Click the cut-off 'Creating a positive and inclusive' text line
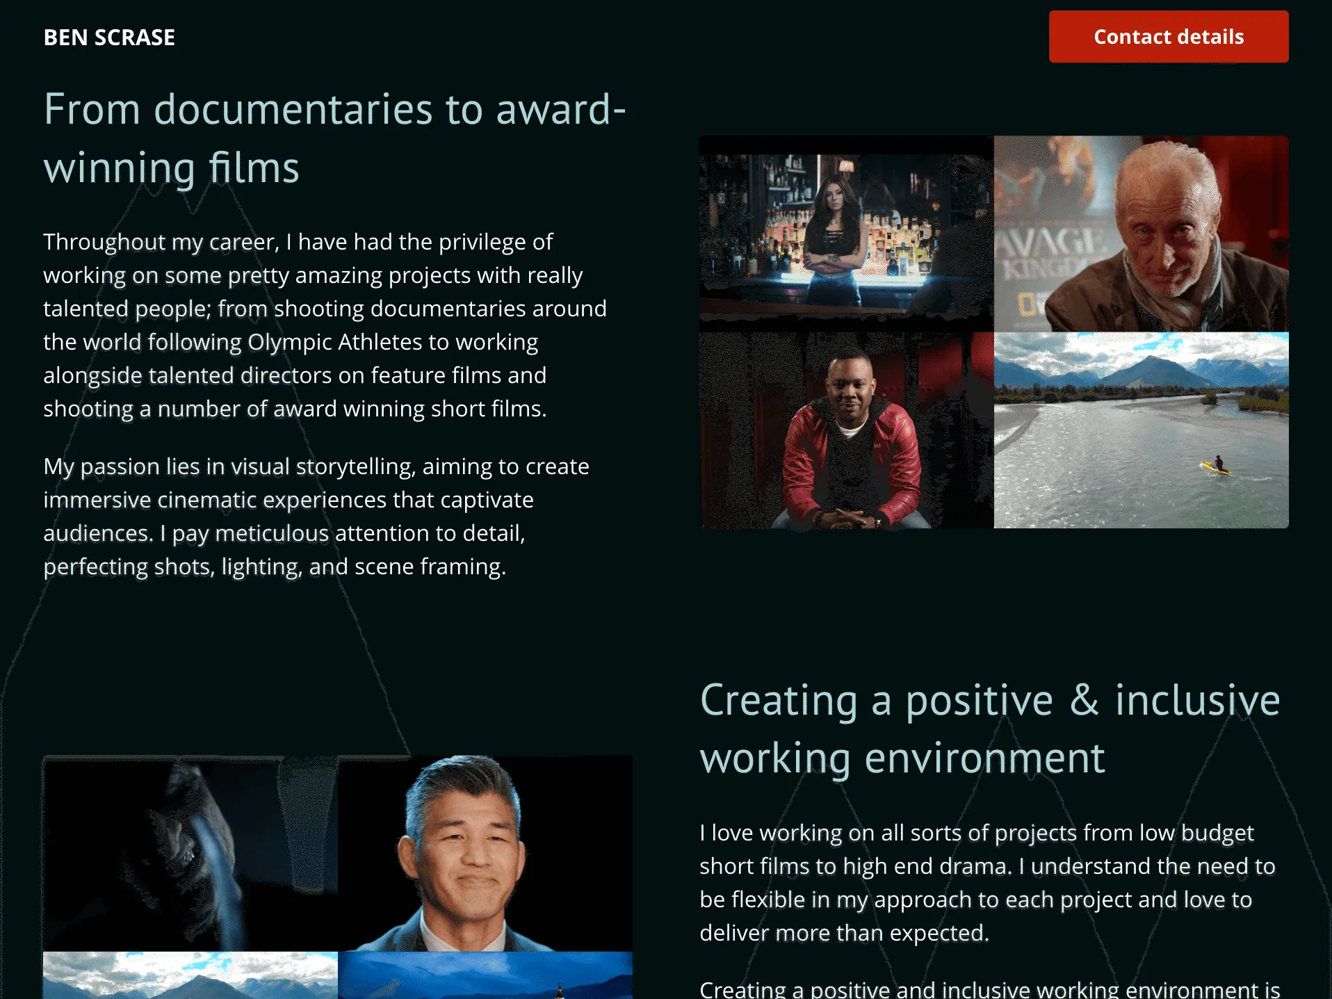This screenshot has width=1332, height=999. 989,989
